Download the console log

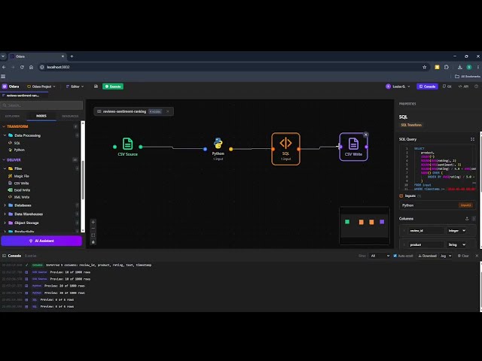click(427, 256)
